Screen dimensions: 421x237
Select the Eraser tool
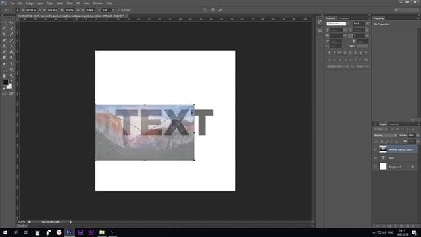tap(5, 52)
